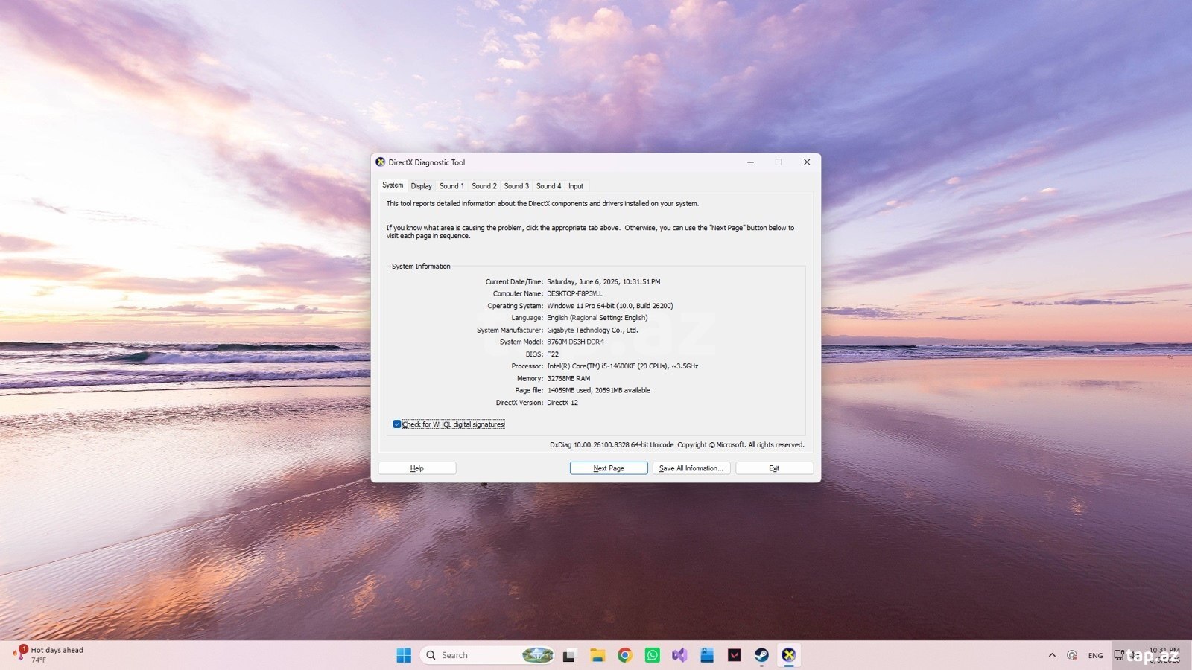Click the Exit button
This screenshot has width=1192, height=670.
coord(774,468)
